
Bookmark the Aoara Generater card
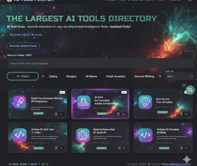[120, 148]
